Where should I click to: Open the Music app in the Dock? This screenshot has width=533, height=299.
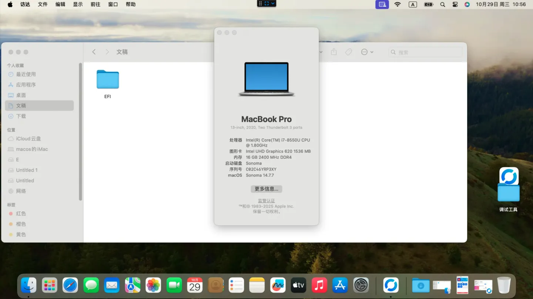[x=319, y=285]
